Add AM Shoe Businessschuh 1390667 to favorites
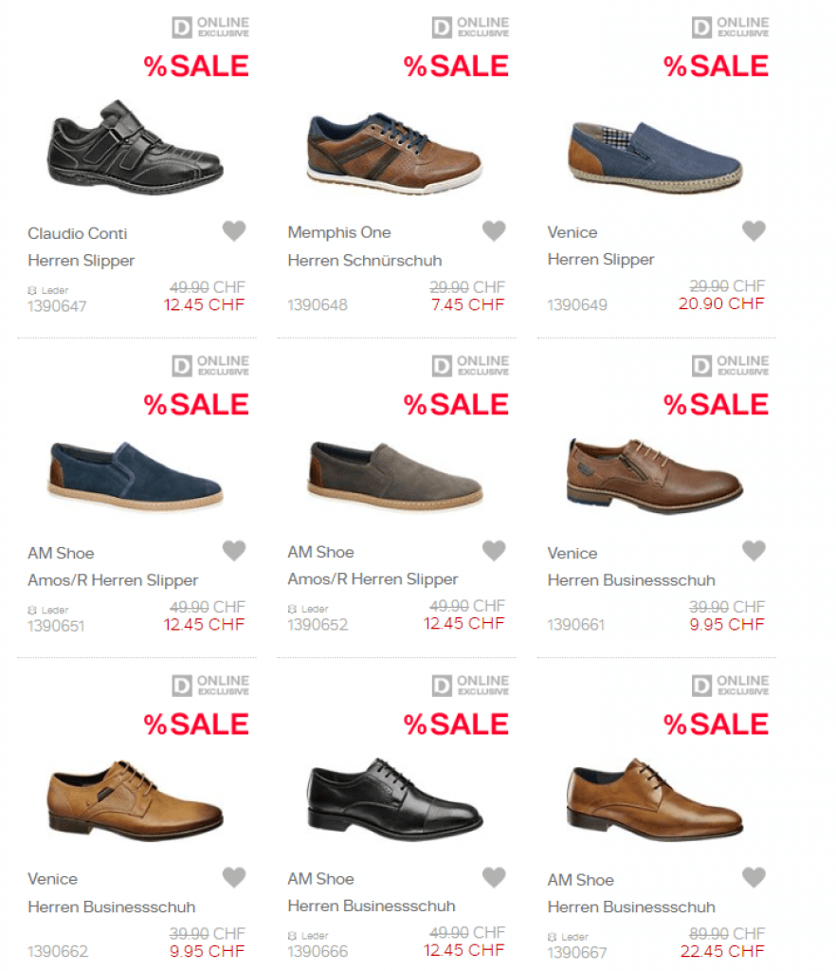This screenshot has width=836, height=971. click(x=754, y=877)
